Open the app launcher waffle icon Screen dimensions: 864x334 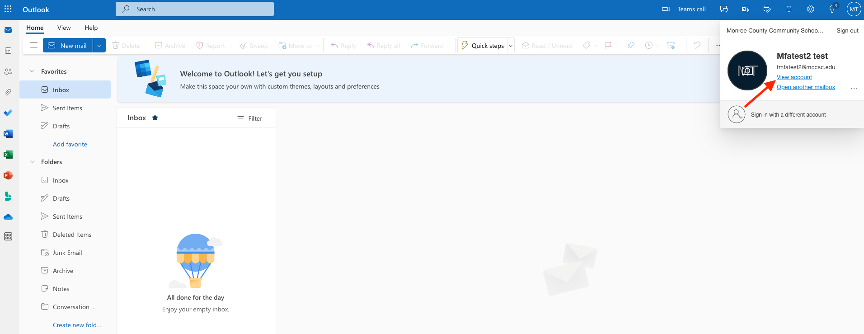tap(8, 9)
